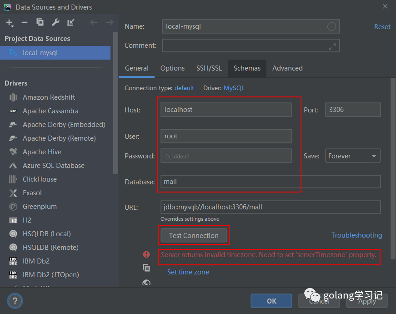Add a new data source with plus icon
Screen dimensions: 396x314
coord(10,23)
